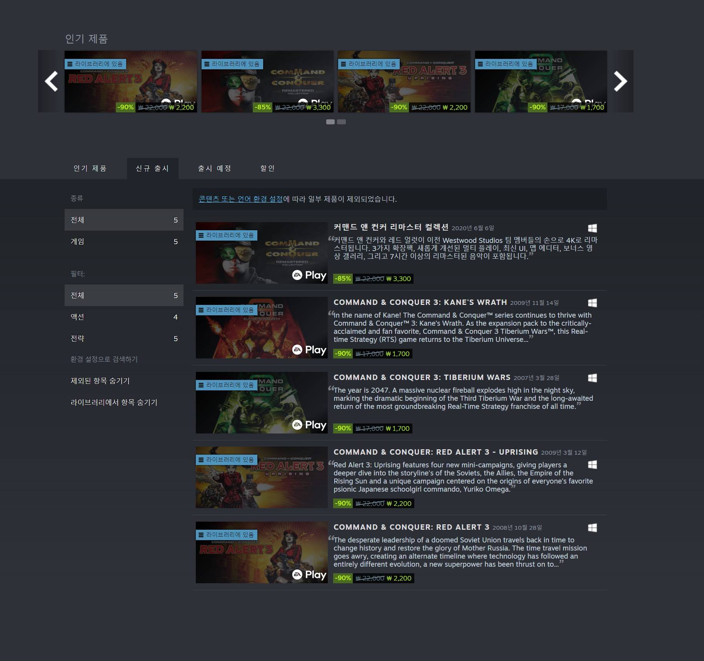The height and width of the screenshot is (661, 704).
Task: Open Command & Conquer: Red Alert 3 - Uprising title
Action: [435, 452]
